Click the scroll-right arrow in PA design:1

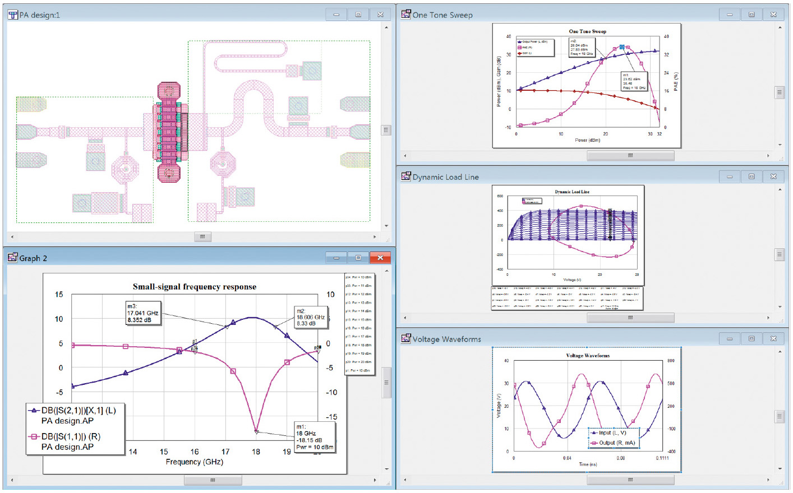[x=375, y=237]
